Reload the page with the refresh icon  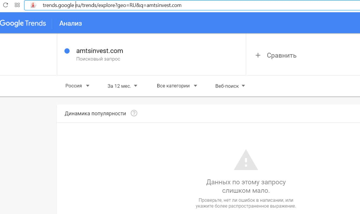[5, 5]
